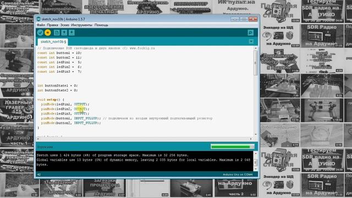Image resolution: width=352 pixels, height=198 pixels.
Task: Click the 'int buttonState1 = 0;' line
Action: 57,86
